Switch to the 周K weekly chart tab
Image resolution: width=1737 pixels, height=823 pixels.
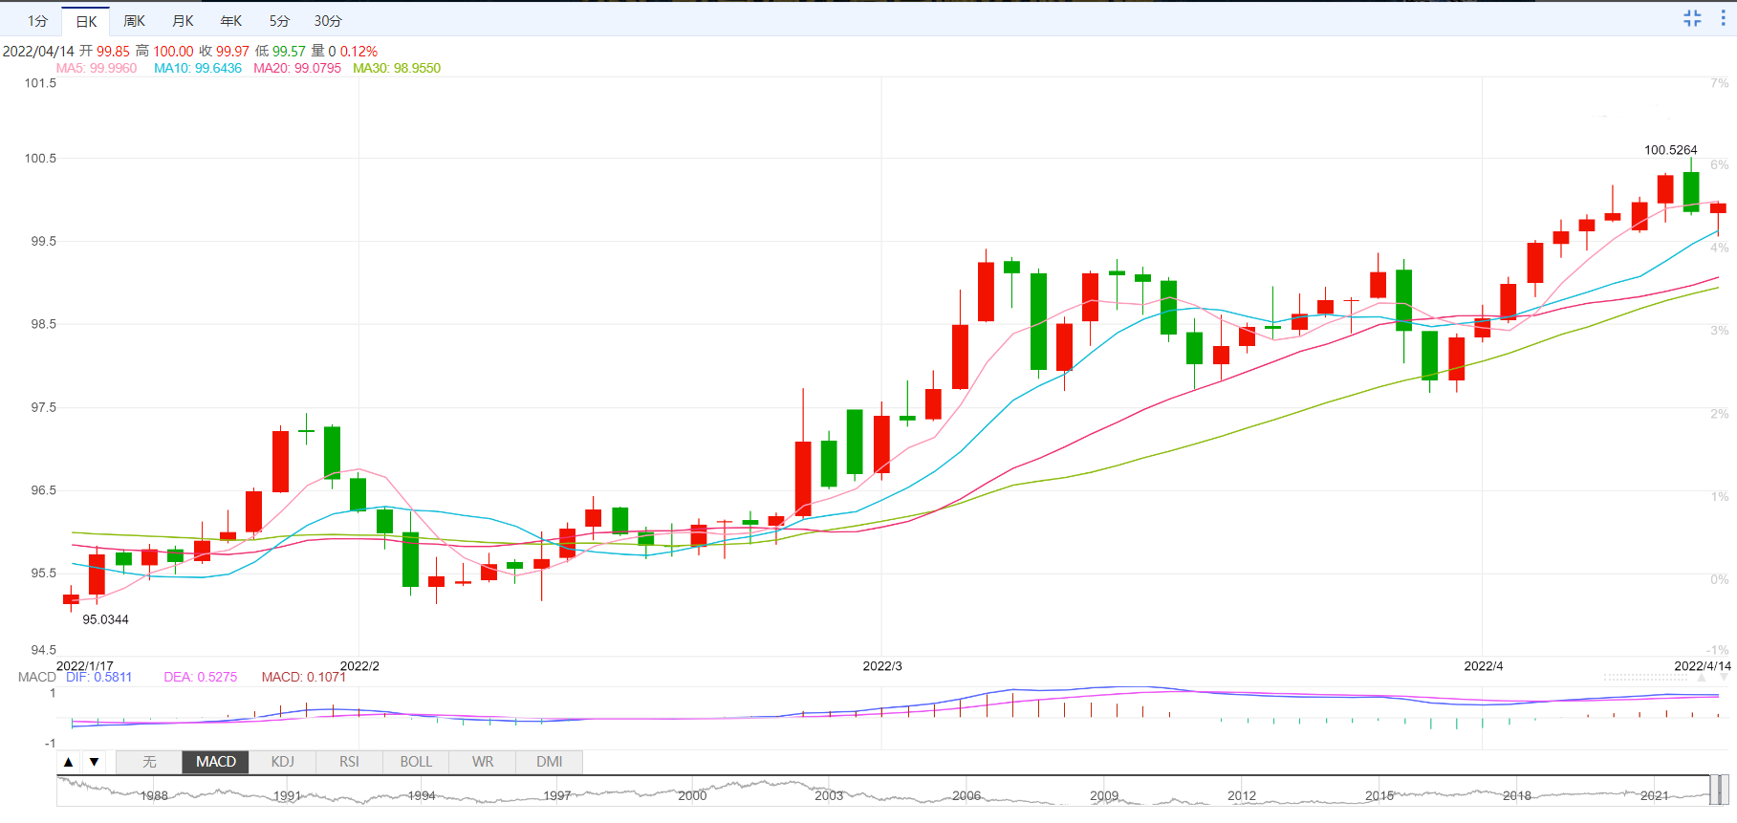tap(135, 21)
